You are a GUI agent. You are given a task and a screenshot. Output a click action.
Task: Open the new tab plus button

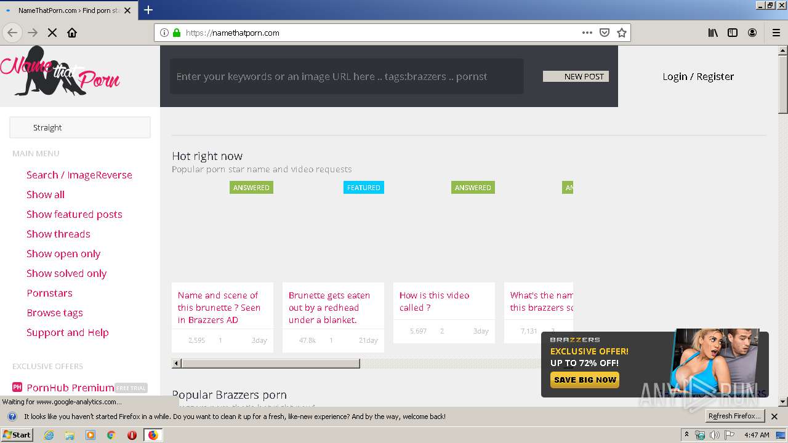148,10
